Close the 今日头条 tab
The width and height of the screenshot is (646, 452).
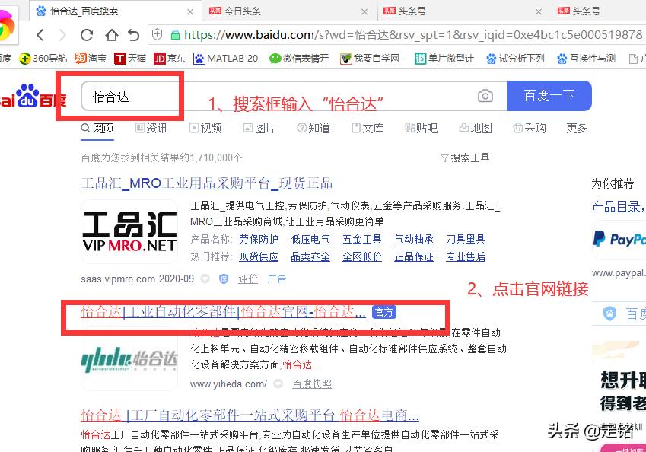click(x=364, y=11)
